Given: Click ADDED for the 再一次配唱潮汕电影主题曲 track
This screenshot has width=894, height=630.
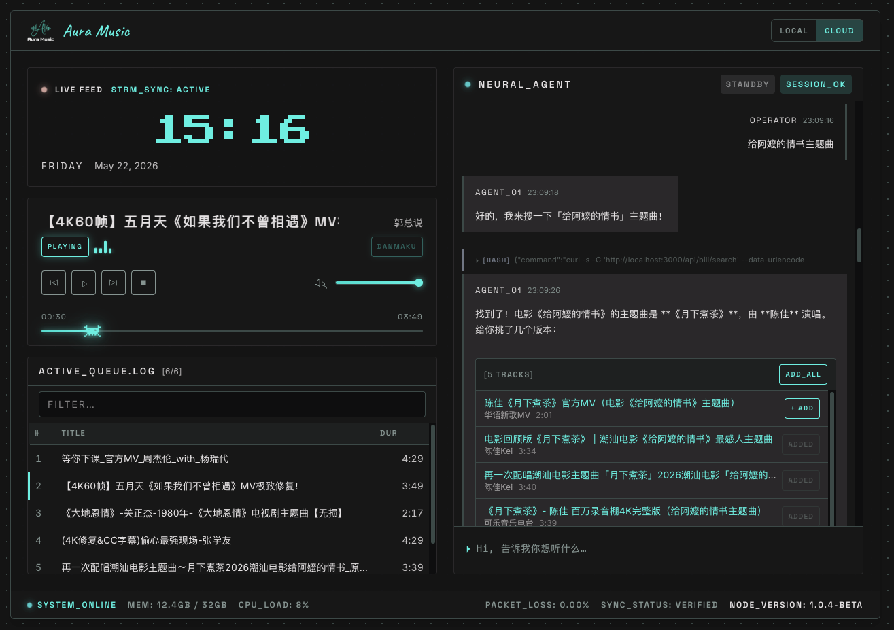Looking at the screenshot, I should (x=801, y=480).
